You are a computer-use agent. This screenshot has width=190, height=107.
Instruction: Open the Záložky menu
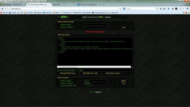click(29, 1)
